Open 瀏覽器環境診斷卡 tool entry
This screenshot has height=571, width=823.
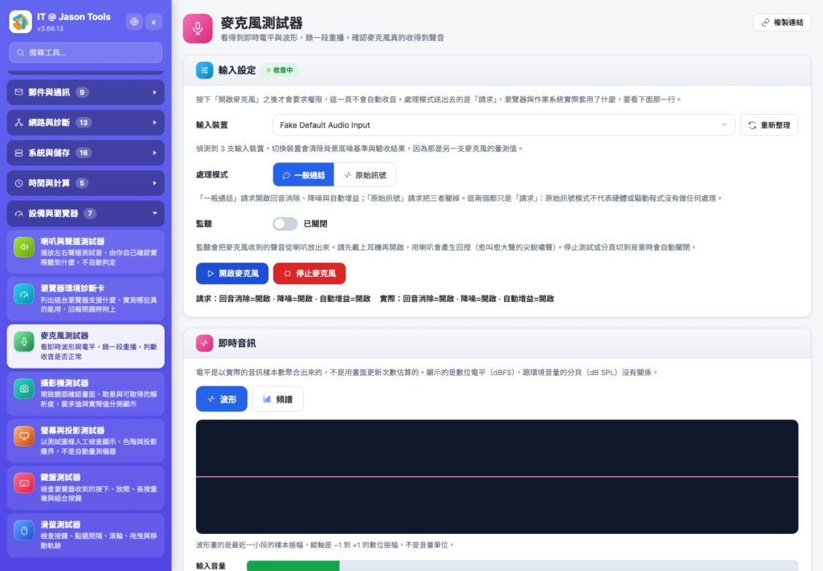point(85,299)
